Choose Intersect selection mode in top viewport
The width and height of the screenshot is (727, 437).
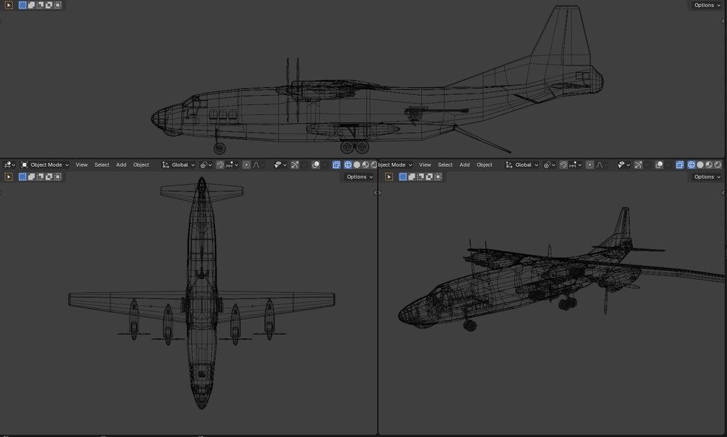point(58,5)
